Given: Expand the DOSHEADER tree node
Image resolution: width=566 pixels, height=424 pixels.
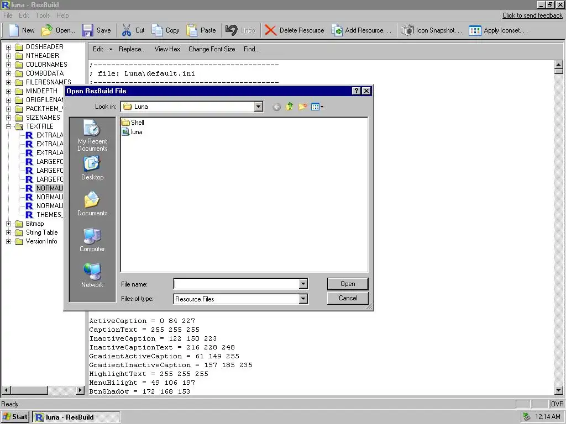Looking at the screenshot, I should coord(9,47).
